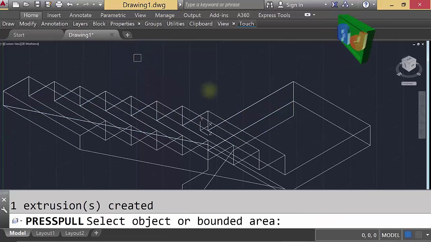Redo the undone action
Screen dimensions: 431x242
pos(86,5)
